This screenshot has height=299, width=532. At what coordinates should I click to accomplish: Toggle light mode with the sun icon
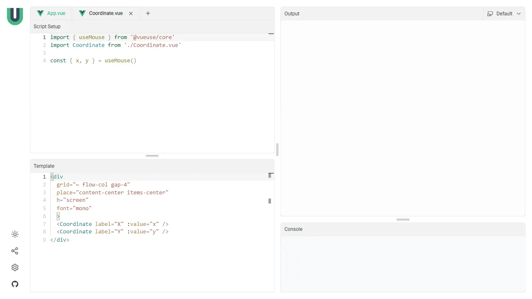15,234
